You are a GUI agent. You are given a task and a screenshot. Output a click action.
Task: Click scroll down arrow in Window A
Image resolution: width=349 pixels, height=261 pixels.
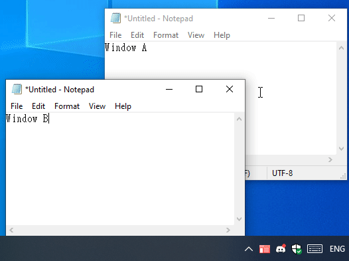tap(342, 149)
